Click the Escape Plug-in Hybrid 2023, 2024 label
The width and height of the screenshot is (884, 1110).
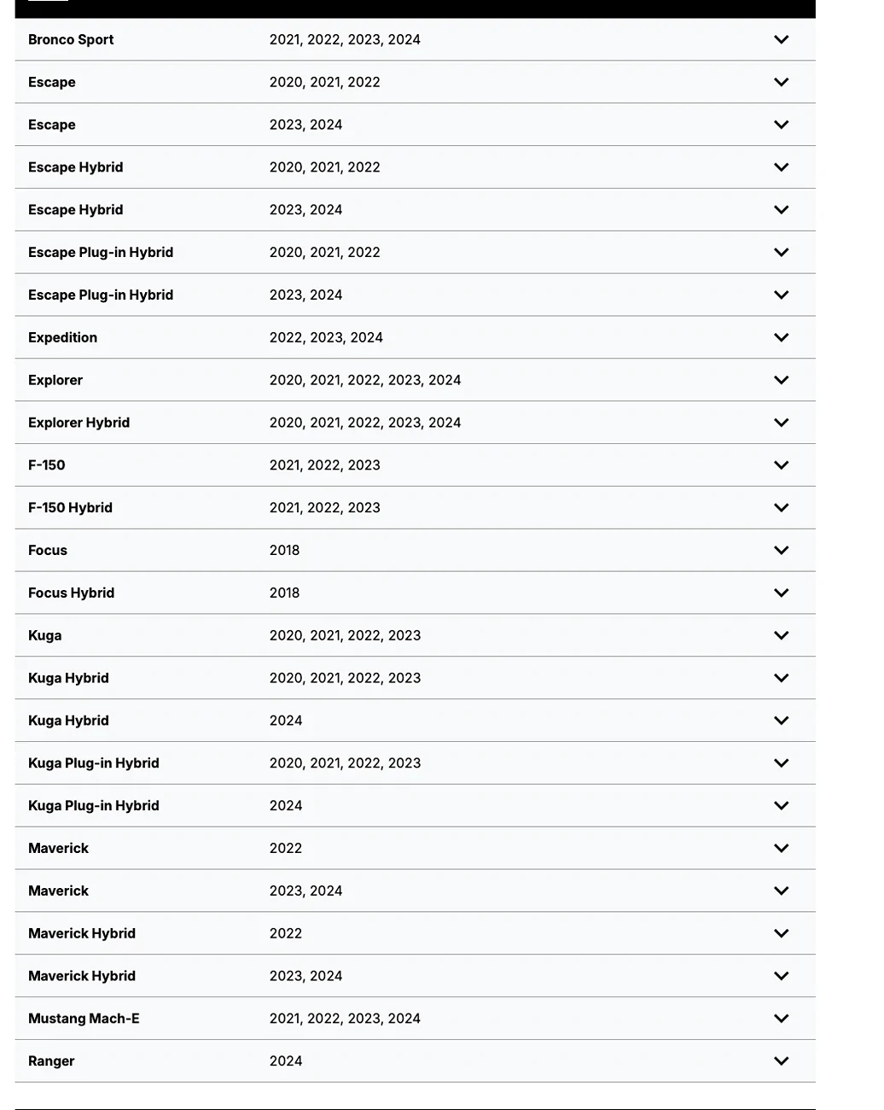(x=101, y=295)
